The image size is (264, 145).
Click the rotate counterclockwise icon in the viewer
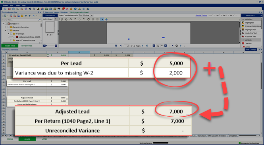click(84, 19)
